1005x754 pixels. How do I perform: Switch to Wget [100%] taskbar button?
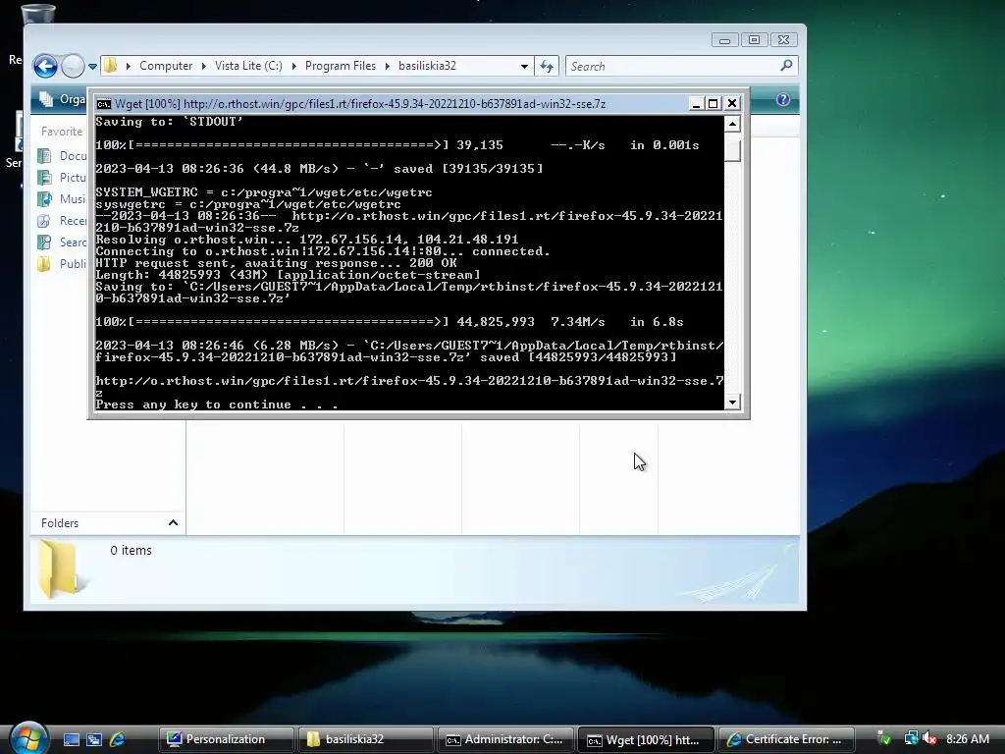pyautogui.click(x=646, y=739)
